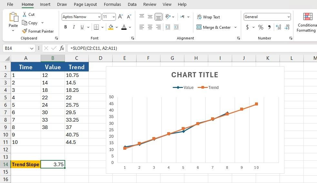The width and height of the screenshot is (317, 183).
Task: Expand the Paste options arrow
Action: pos(13,31)
